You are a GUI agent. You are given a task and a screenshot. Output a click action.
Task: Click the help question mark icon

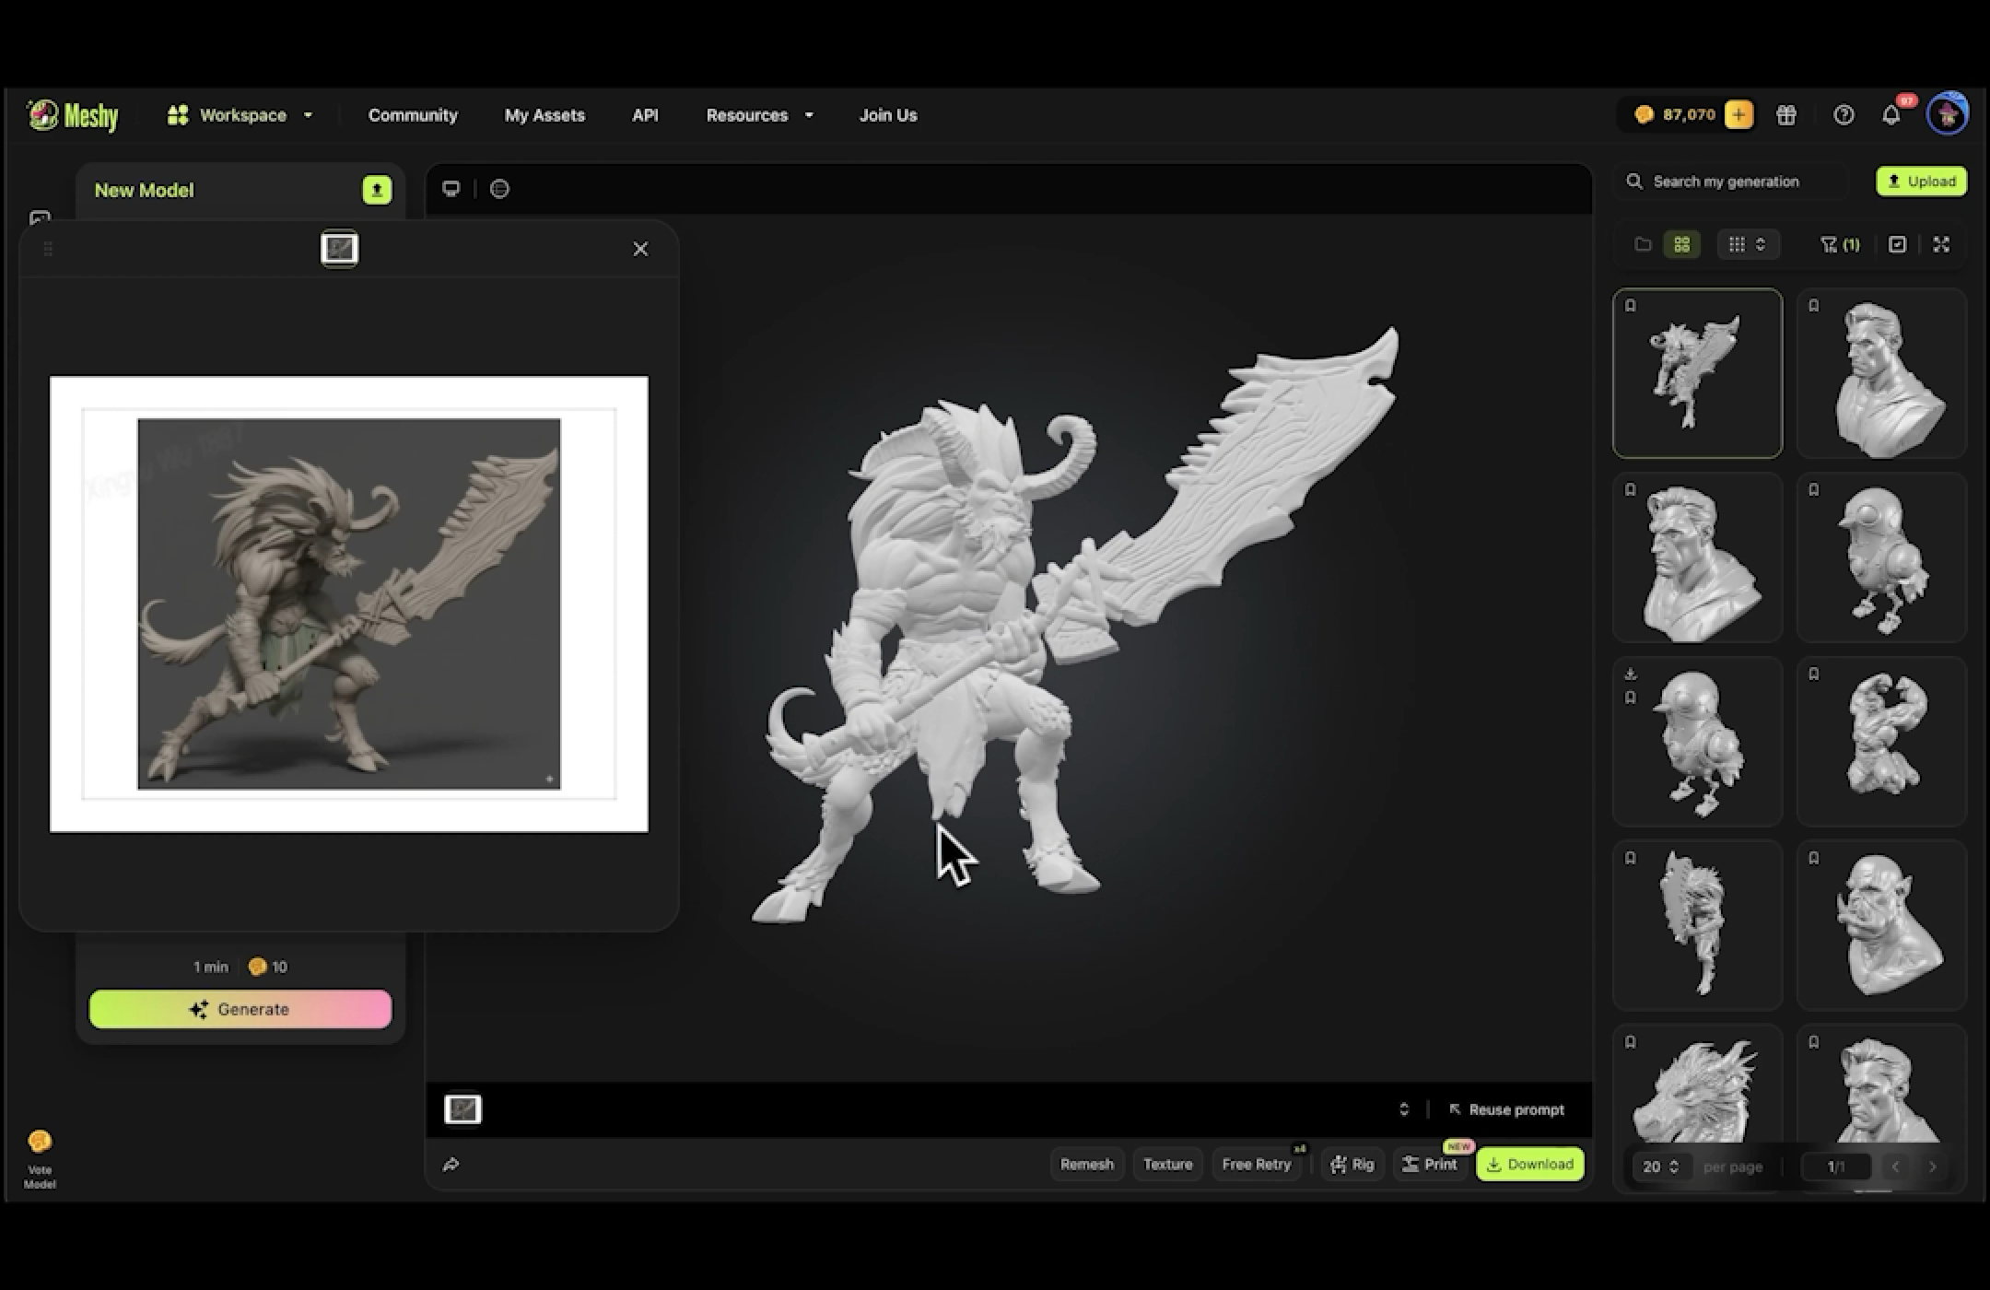pyautogui.click(x=1844, y=115)
